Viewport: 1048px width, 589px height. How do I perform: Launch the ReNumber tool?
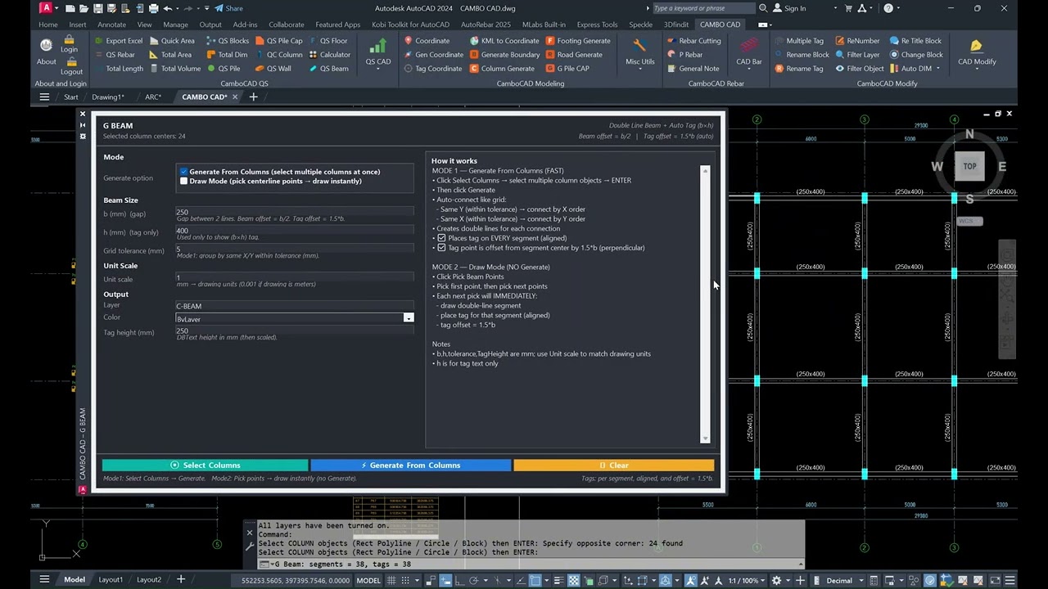coord(857,41)
